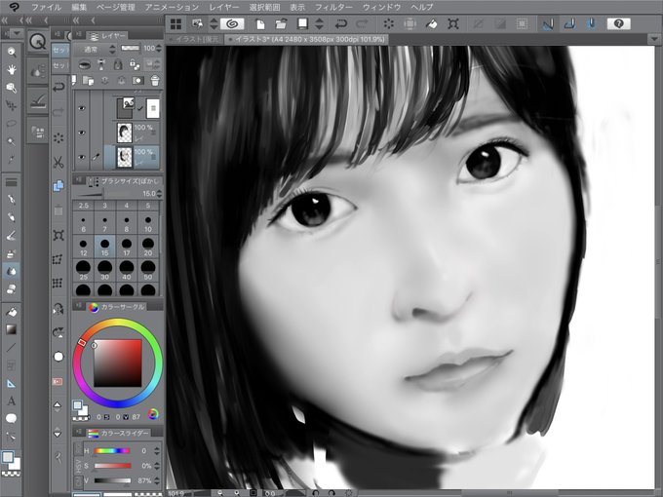Select brush size 30 preset

tap(105, 270)
